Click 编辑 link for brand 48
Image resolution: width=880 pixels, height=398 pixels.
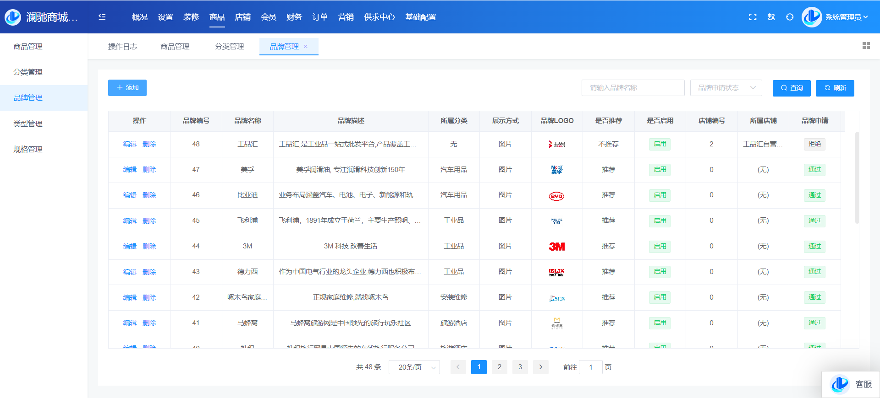pyautogui.click(x=130, y=144)
